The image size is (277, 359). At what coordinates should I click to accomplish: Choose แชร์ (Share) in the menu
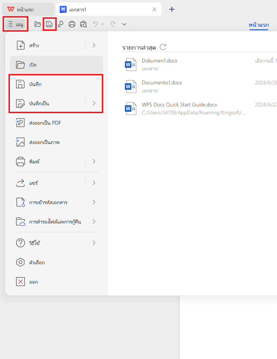click(x=56, y=183)
